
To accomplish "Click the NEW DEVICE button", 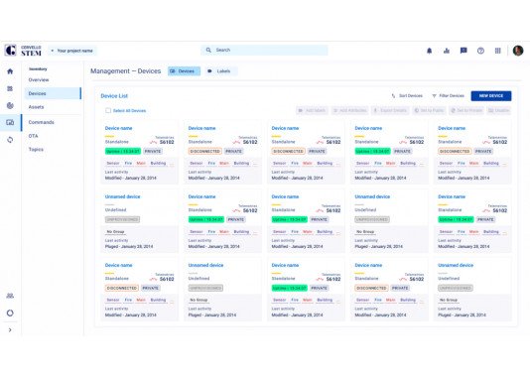I will (x=491, y=96).
